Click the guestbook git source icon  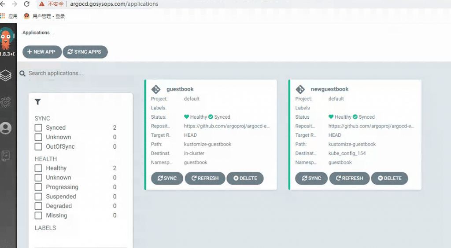(156, 89)
